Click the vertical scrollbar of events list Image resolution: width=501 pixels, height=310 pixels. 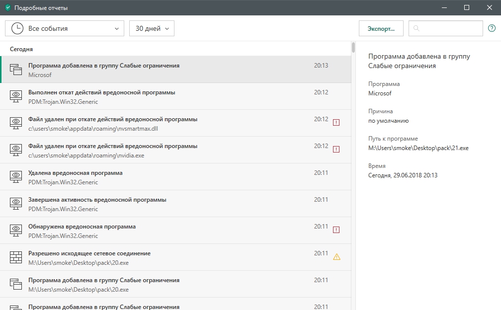353,48
